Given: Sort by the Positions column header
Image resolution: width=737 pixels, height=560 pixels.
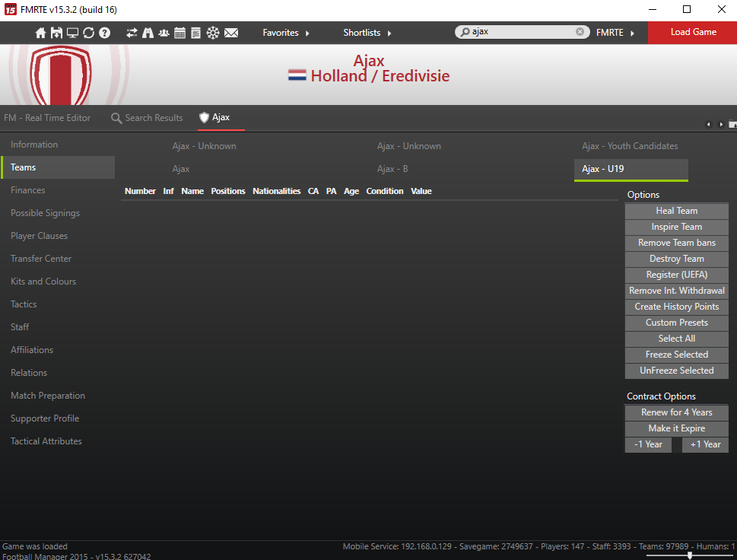Looking at the screenshot, I should click(228, 191).
